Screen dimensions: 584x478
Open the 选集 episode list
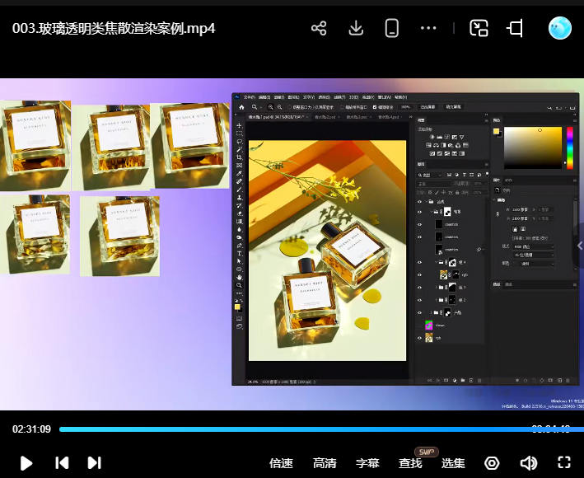point(453,463)
